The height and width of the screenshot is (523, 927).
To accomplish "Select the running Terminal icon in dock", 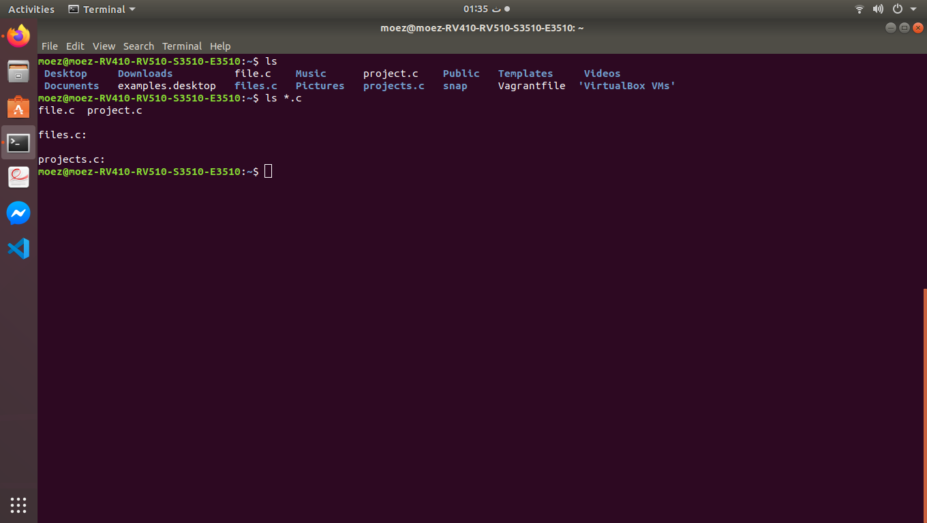I will (18, 142).
